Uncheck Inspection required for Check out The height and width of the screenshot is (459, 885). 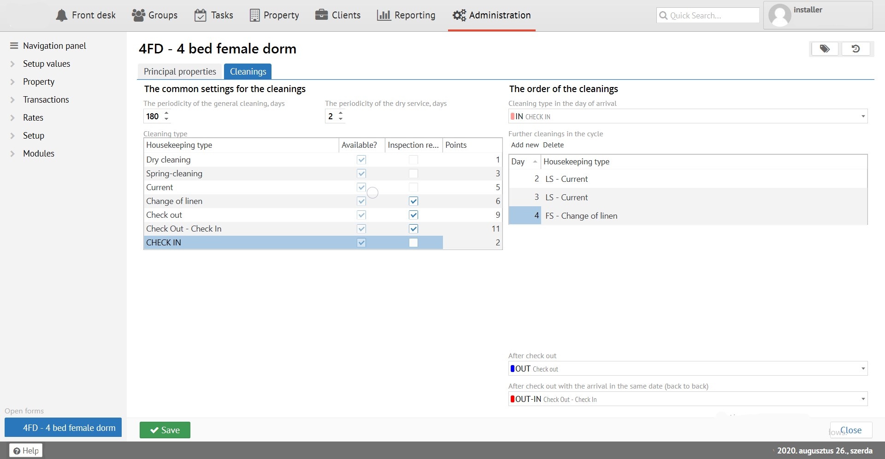413,215
